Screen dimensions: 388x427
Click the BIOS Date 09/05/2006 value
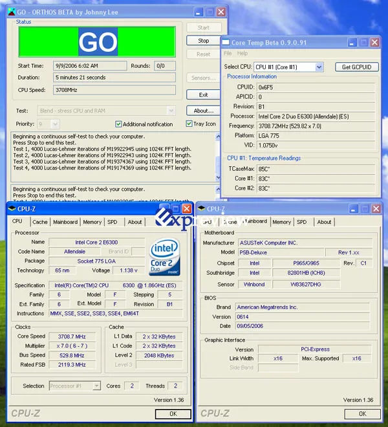point(302,326)
